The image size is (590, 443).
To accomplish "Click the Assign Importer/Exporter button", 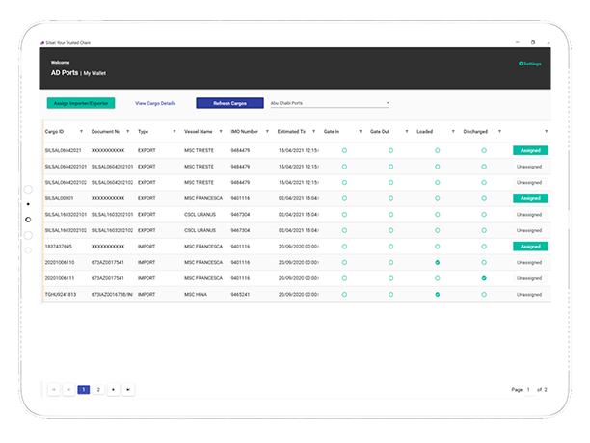I will 81,102.
